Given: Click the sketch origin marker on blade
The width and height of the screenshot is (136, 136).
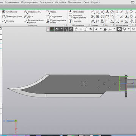Looking at the screenshot, I should coord(83,83).
